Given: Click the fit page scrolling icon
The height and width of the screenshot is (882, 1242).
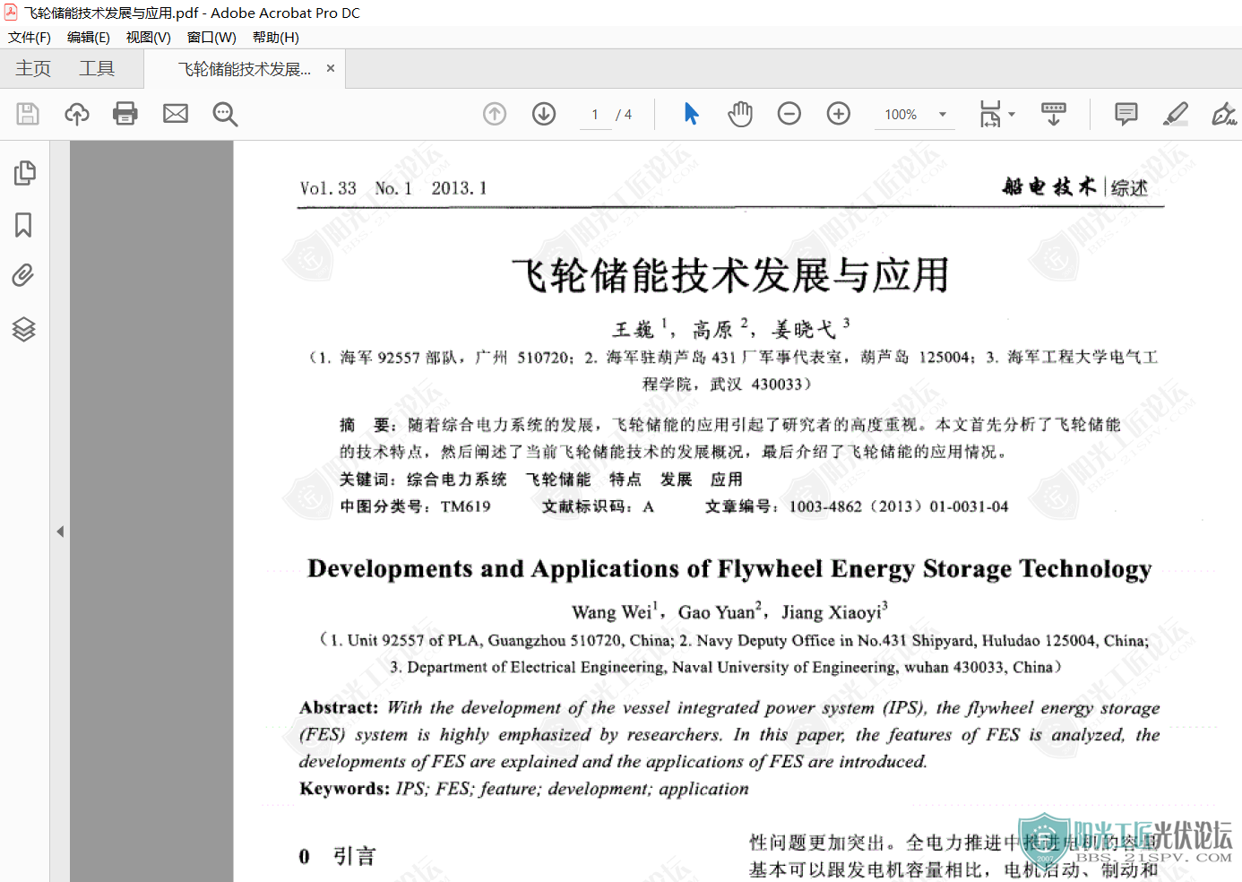Looking at the screenshot, I should (x=990, y=114).
